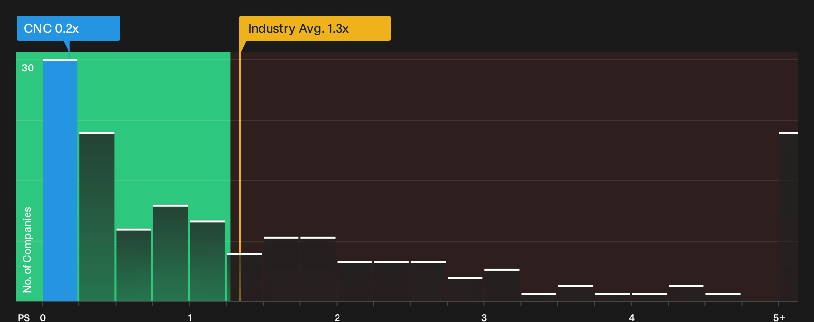Click the x-axis tick label '3'

484,318
